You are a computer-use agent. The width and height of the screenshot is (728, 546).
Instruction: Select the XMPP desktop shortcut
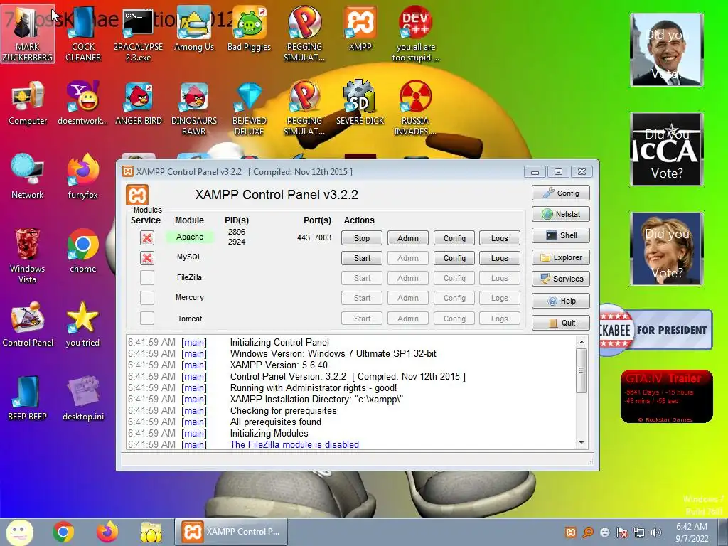(x=360, y=30)
